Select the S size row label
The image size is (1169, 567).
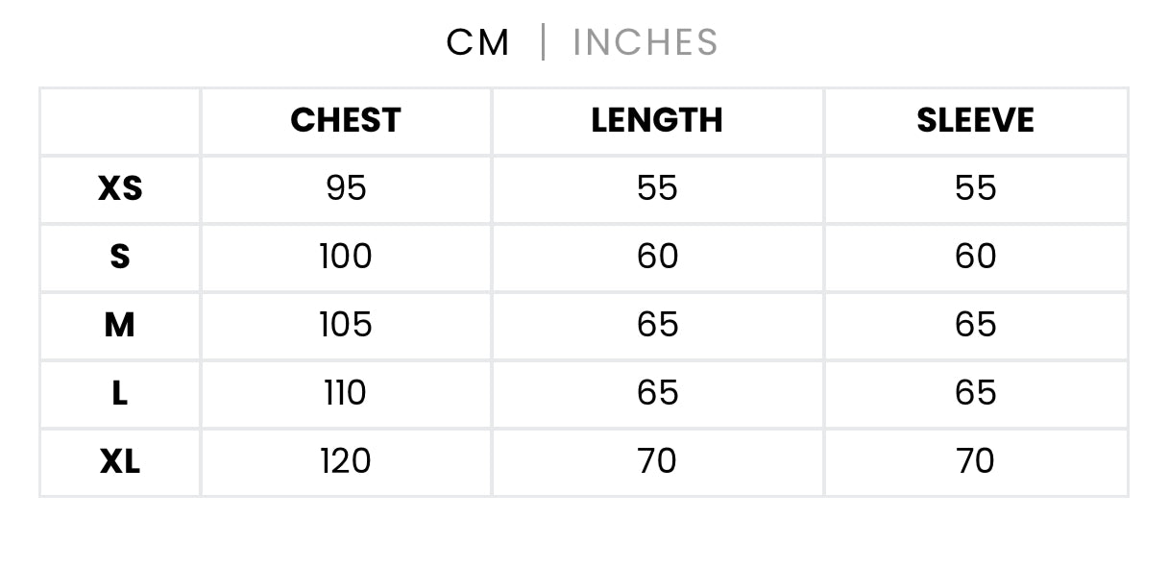(120, 257)
